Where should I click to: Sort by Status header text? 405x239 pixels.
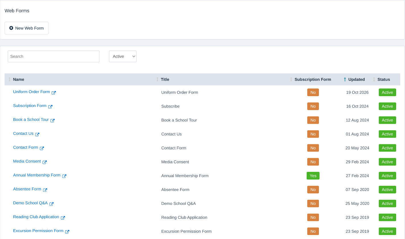[384, 79]
